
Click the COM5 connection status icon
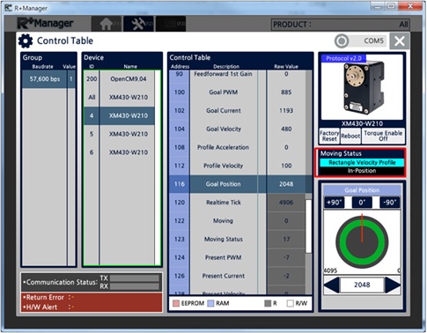click(x=342, y=41)
